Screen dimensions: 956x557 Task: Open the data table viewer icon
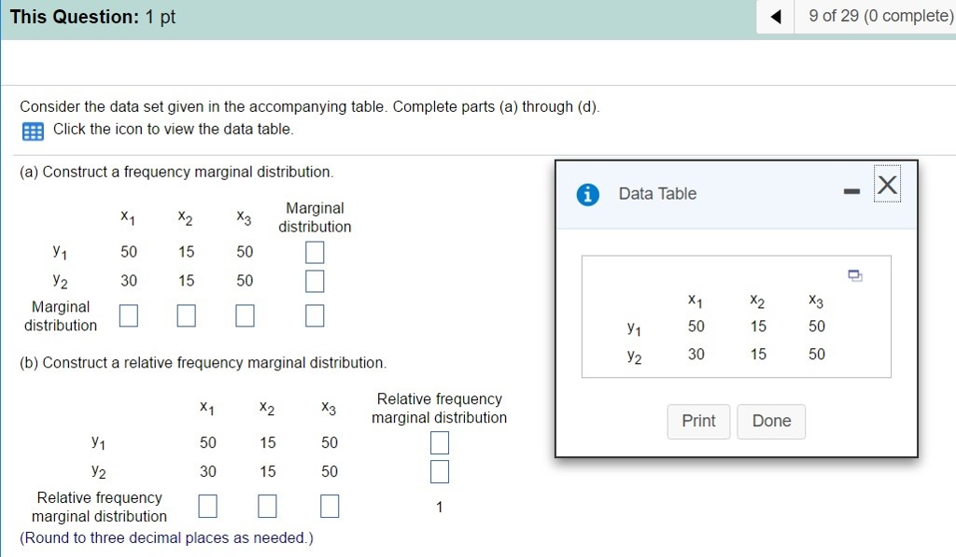[32, 131]
